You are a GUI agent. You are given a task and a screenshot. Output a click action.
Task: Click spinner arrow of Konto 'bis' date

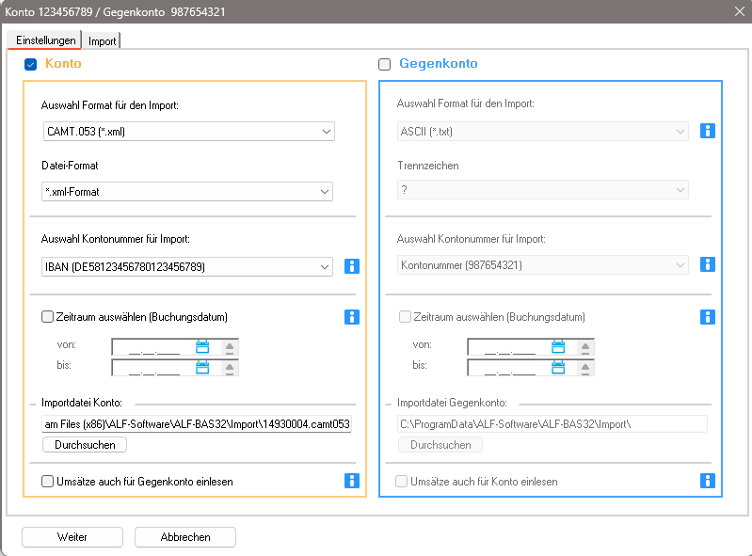230,368
